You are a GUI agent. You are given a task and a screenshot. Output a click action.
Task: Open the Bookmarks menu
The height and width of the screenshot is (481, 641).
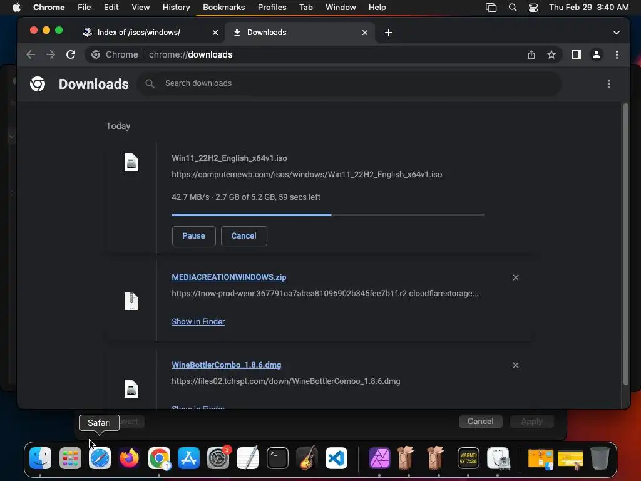[x=223, y=8]
